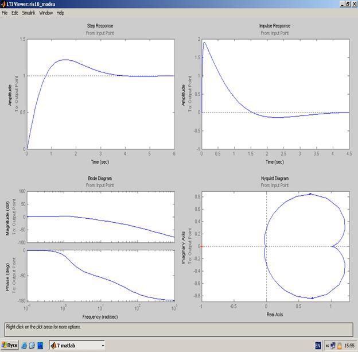The image size is (358, 352).
Task: Open the Simulink menu
Action: (28, 13)
